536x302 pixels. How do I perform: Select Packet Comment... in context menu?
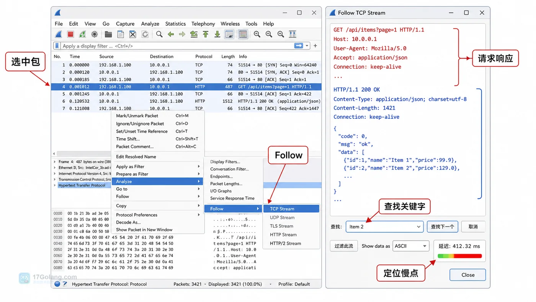coord(158,146)
